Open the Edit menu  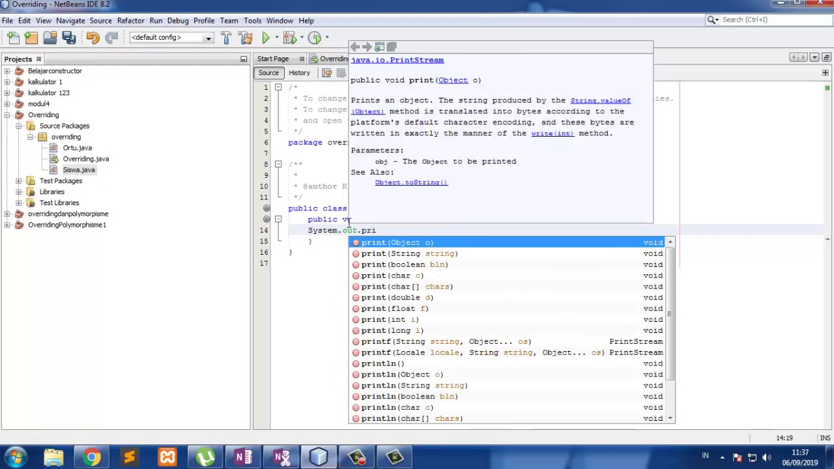pyautogui.click(x=24, y=21)
